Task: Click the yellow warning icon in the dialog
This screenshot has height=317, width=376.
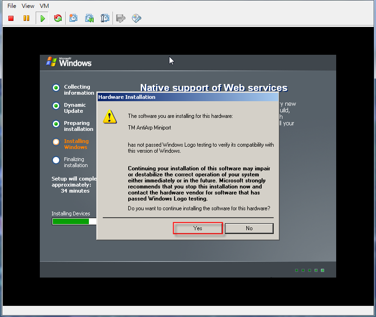Action: pos(110,117)
